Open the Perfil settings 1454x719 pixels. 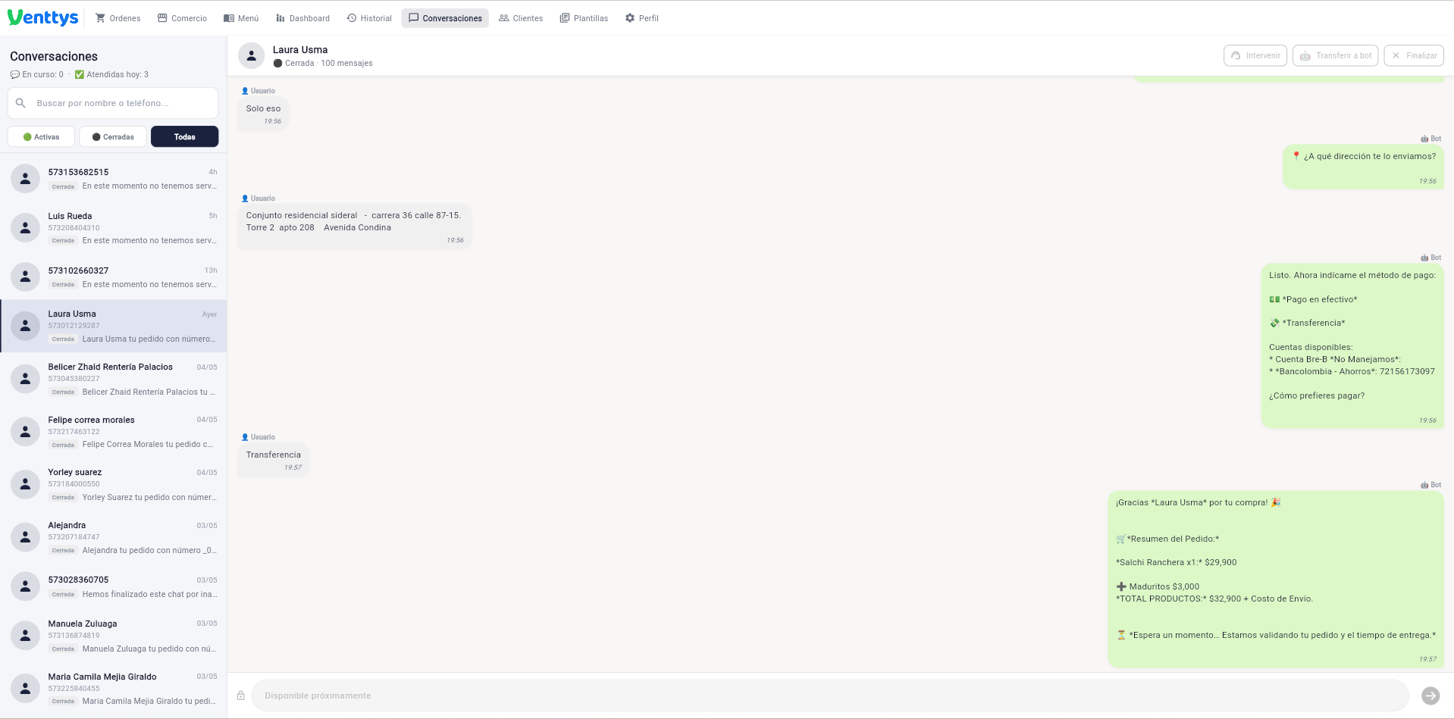tap(641, 18)
